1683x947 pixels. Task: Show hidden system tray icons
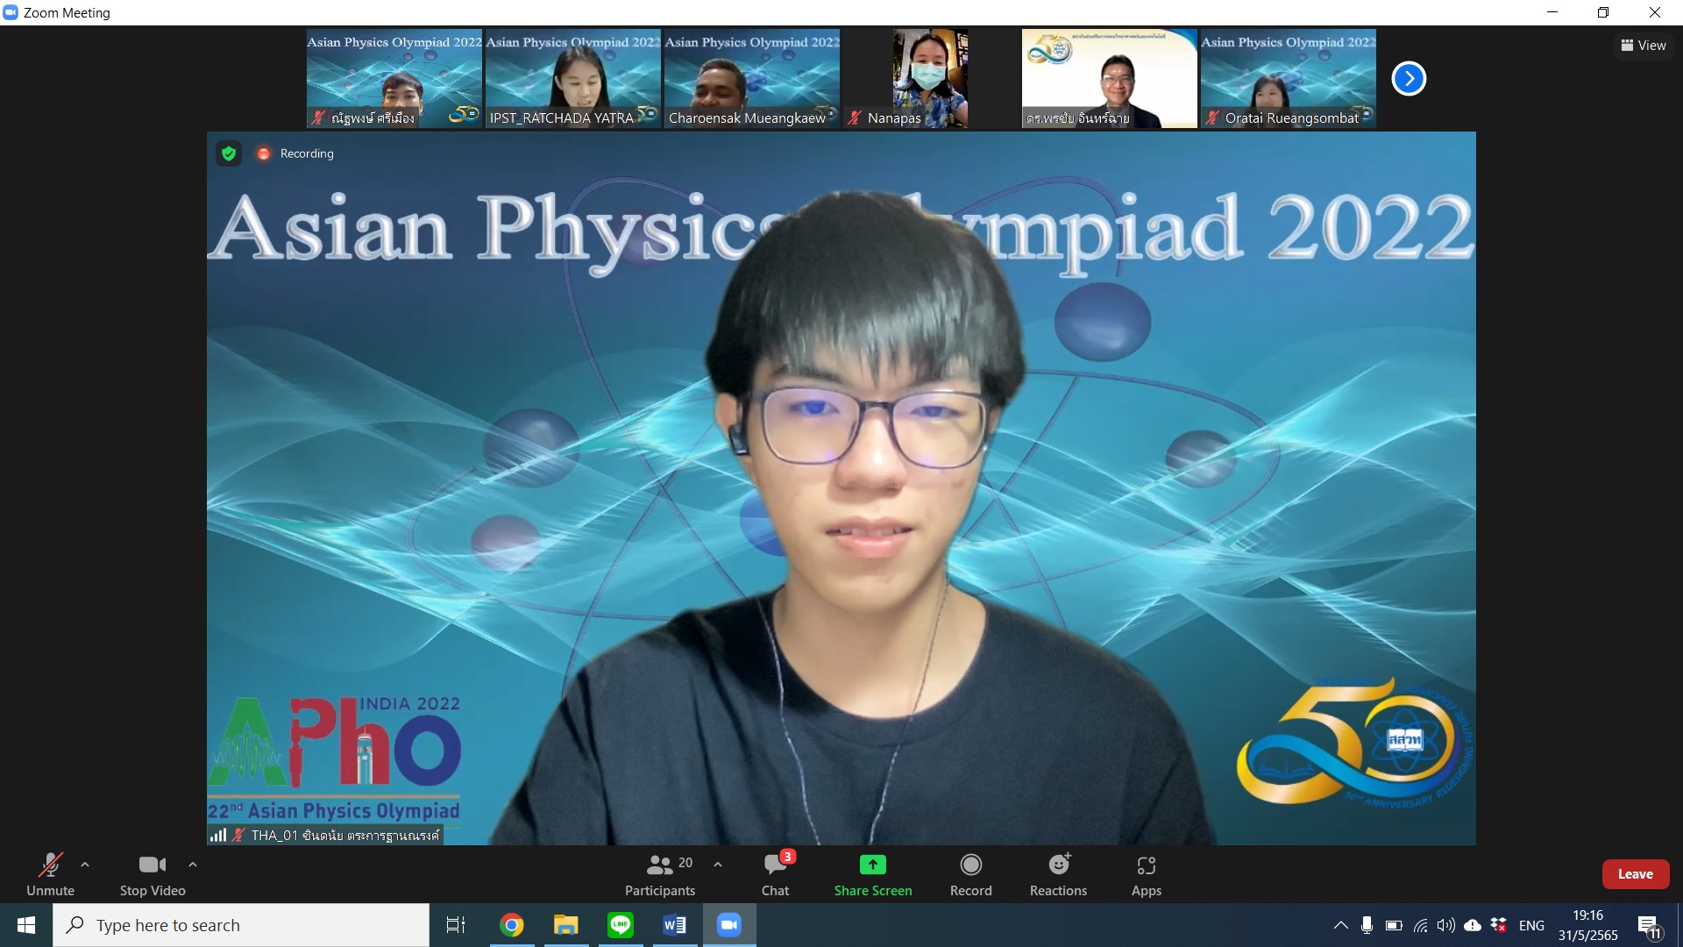(x=1340, y=925)
